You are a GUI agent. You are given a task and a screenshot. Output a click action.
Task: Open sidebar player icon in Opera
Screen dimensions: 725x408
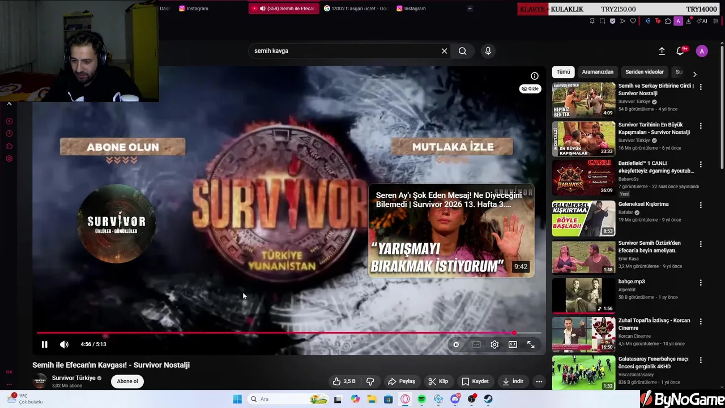coord(9,121)
